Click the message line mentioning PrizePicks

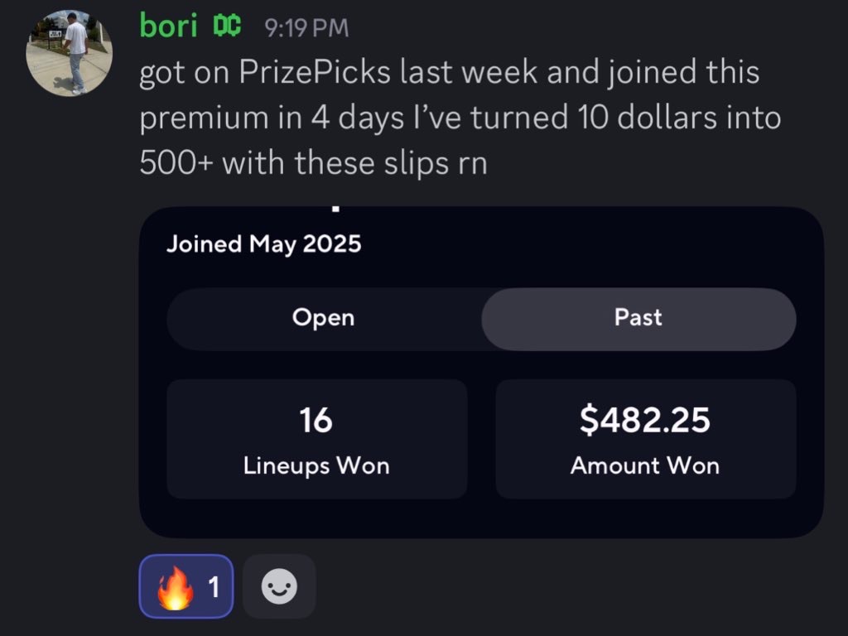tap(450, 73)
